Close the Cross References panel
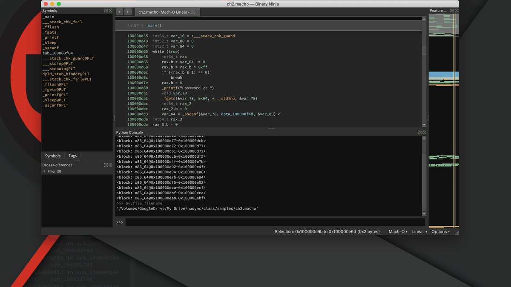The image size is (511, 287). pyautogui.click(x=110, y=165)
